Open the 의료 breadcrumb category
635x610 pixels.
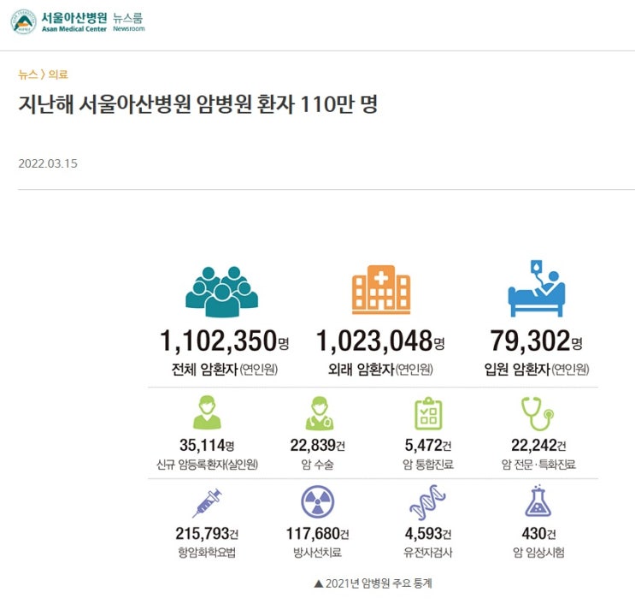click(x=58, y=74)
